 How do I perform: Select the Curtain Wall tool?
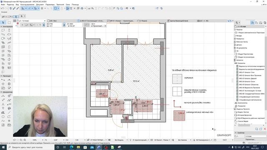[x=3, y=47]
